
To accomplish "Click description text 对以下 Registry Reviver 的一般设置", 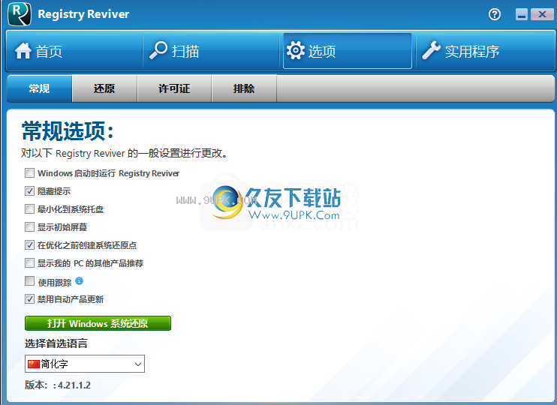I will pyautogui.click(x=124, y=153).
